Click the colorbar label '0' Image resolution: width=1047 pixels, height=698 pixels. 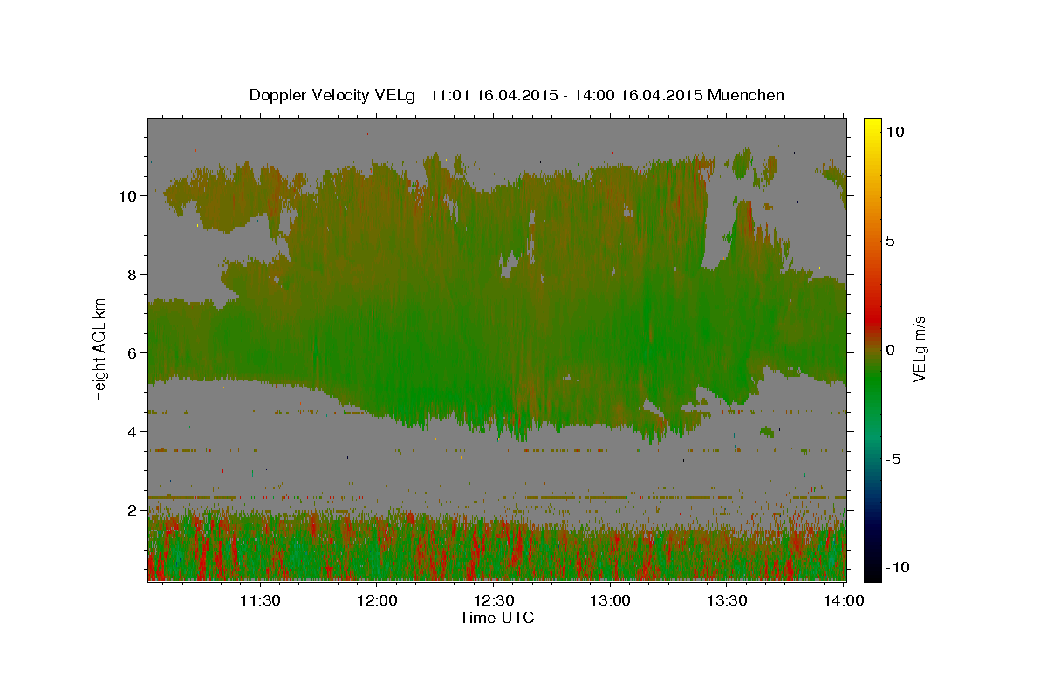pyautogui.click(x=890, y=349)
